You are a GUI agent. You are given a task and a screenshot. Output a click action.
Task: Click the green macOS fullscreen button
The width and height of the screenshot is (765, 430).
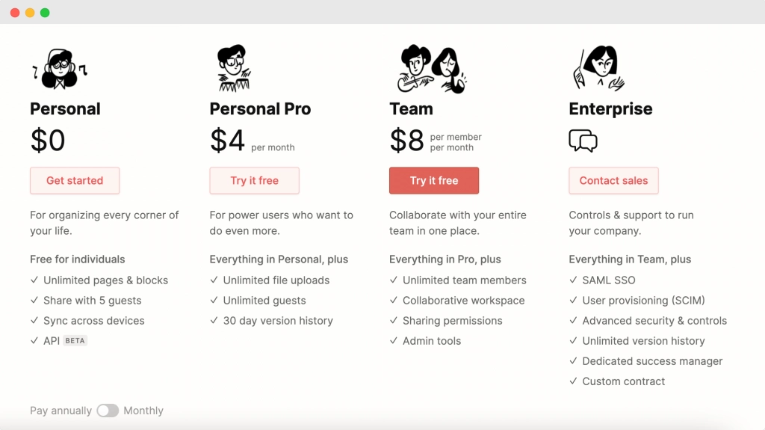[x=45, y=13]
